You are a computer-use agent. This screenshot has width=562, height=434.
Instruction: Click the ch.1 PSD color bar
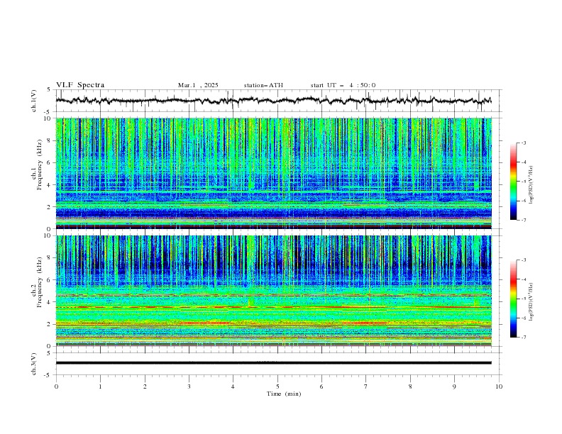click(x=513, y=182)
